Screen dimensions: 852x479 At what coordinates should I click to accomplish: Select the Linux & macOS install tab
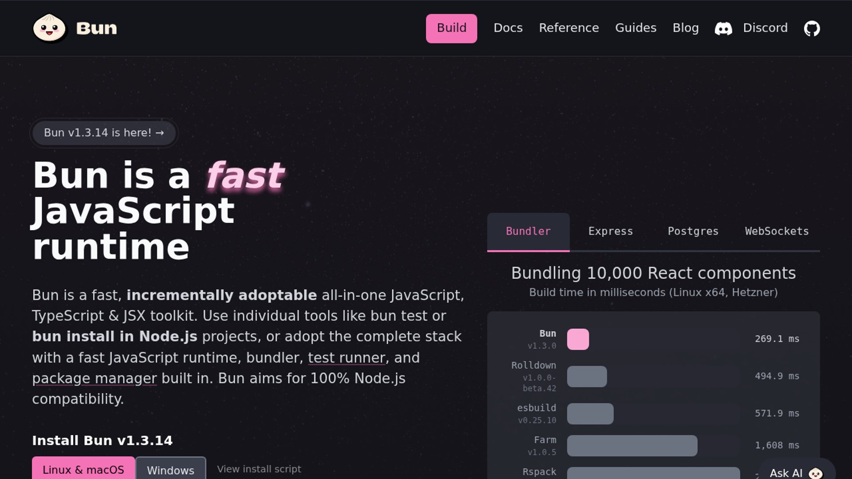pos(83,468)
